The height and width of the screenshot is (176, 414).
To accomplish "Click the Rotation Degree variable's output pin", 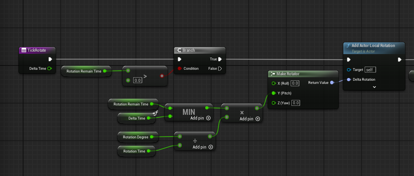I will 152,137.
